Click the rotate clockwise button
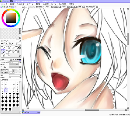This screenshot has width=130, height=116. [x=73, y=7]
